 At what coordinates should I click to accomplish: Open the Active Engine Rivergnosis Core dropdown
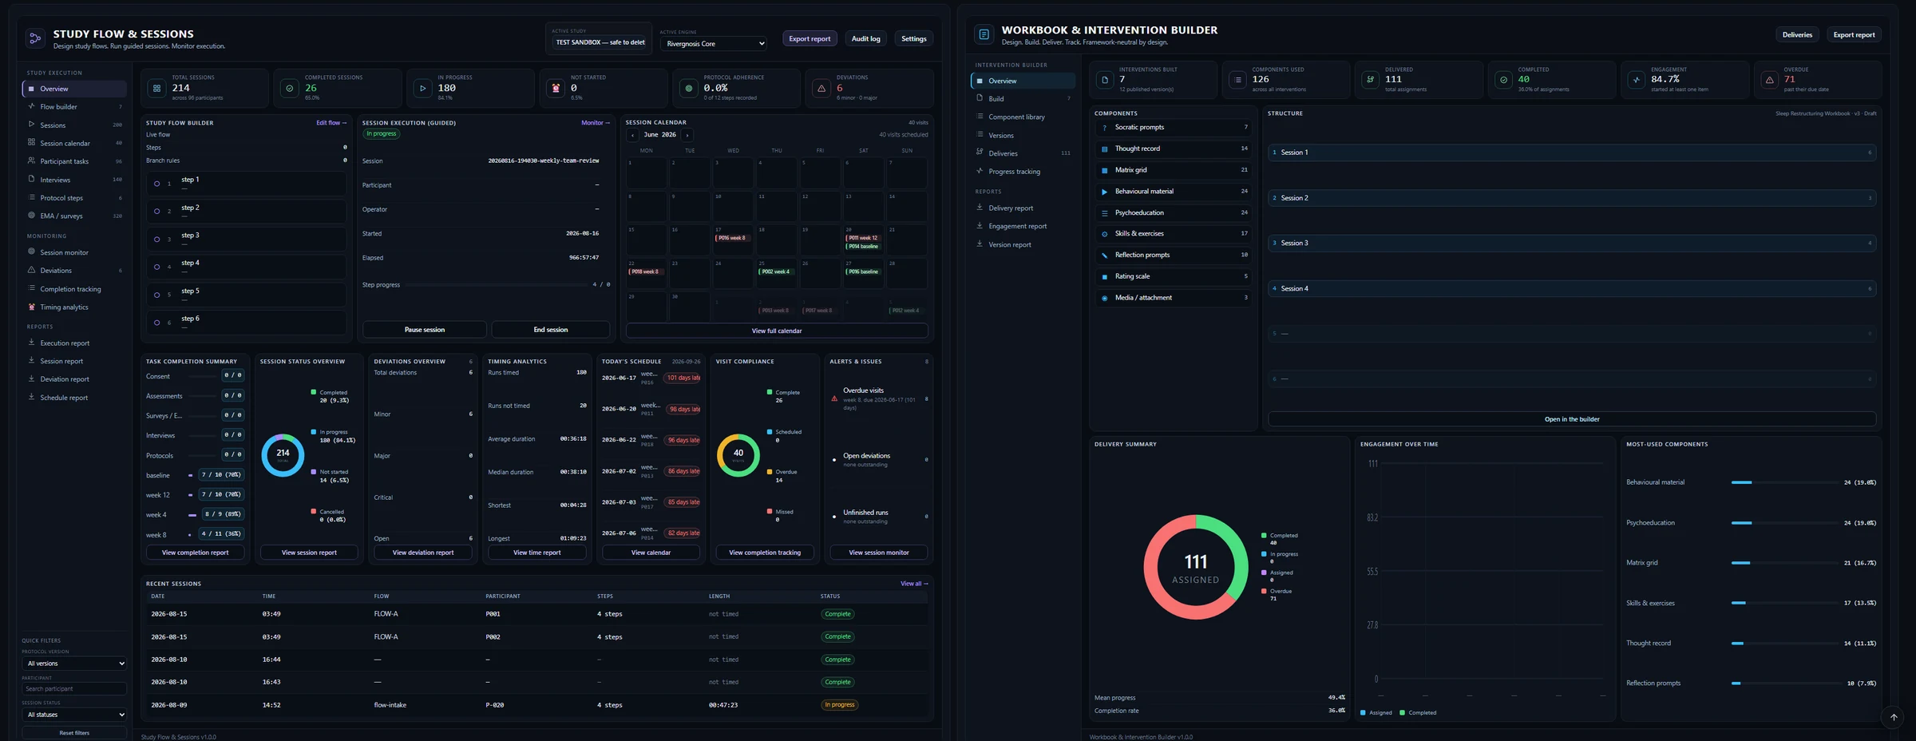click(714, 44)
